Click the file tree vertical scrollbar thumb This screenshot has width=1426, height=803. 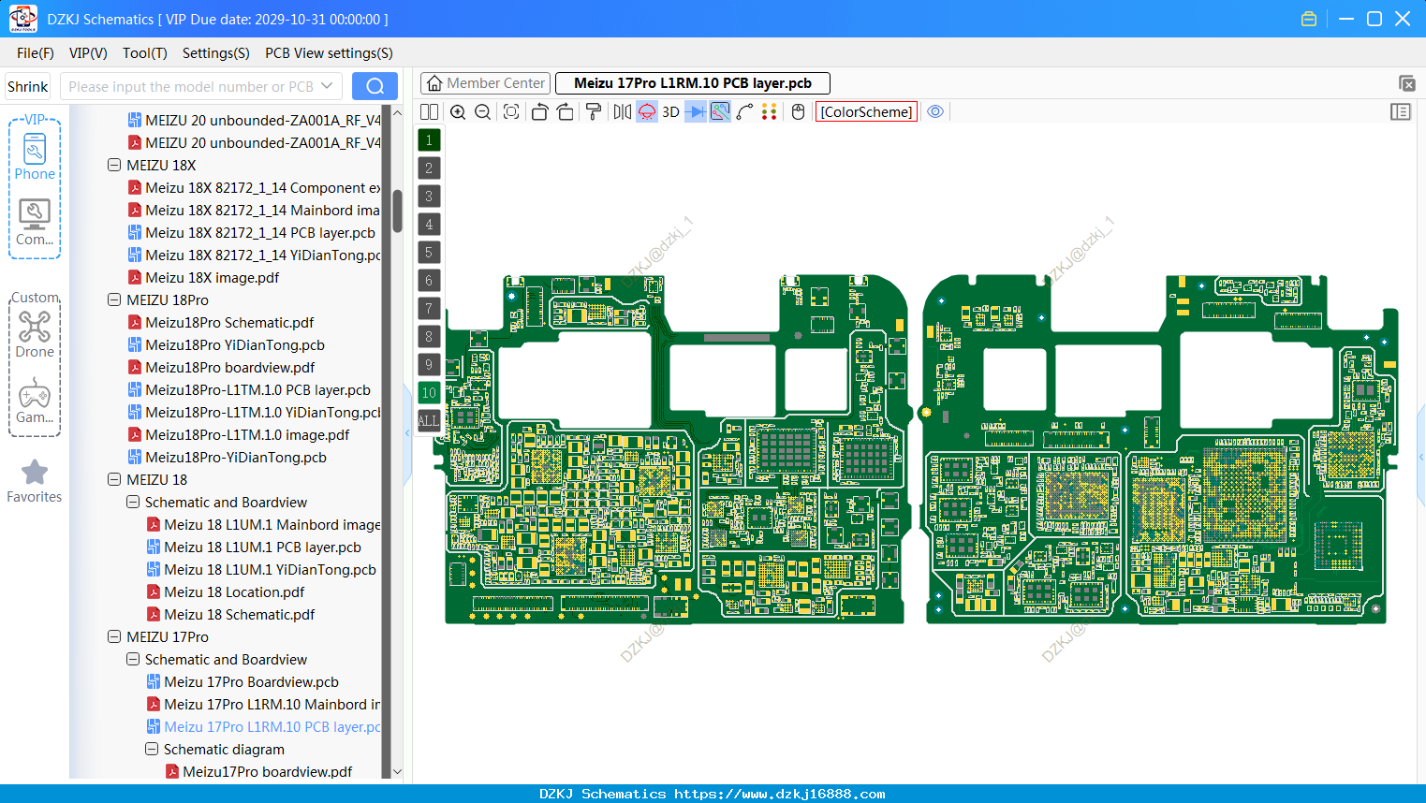tap(397, 211)
